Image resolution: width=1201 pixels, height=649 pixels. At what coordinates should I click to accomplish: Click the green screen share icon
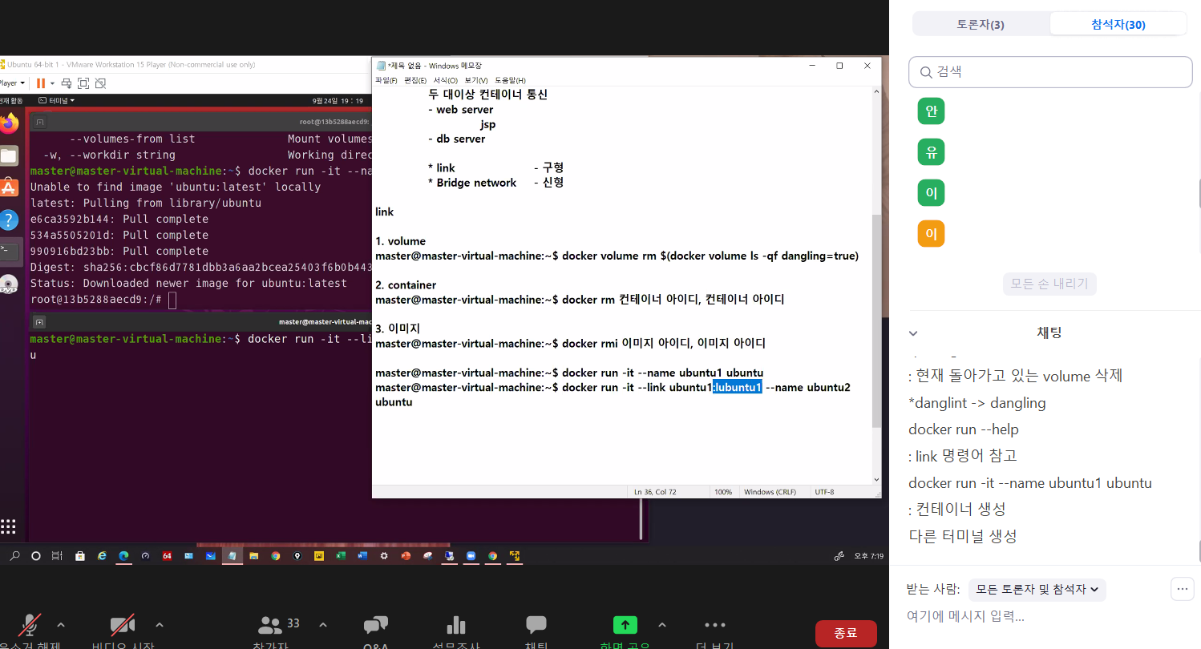[x=625, y=625]
